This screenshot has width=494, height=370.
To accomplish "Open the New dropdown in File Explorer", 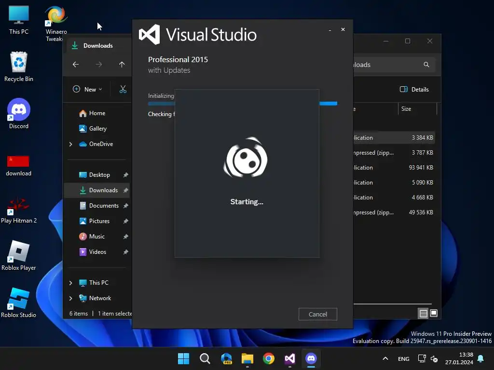I will point(88,89).
